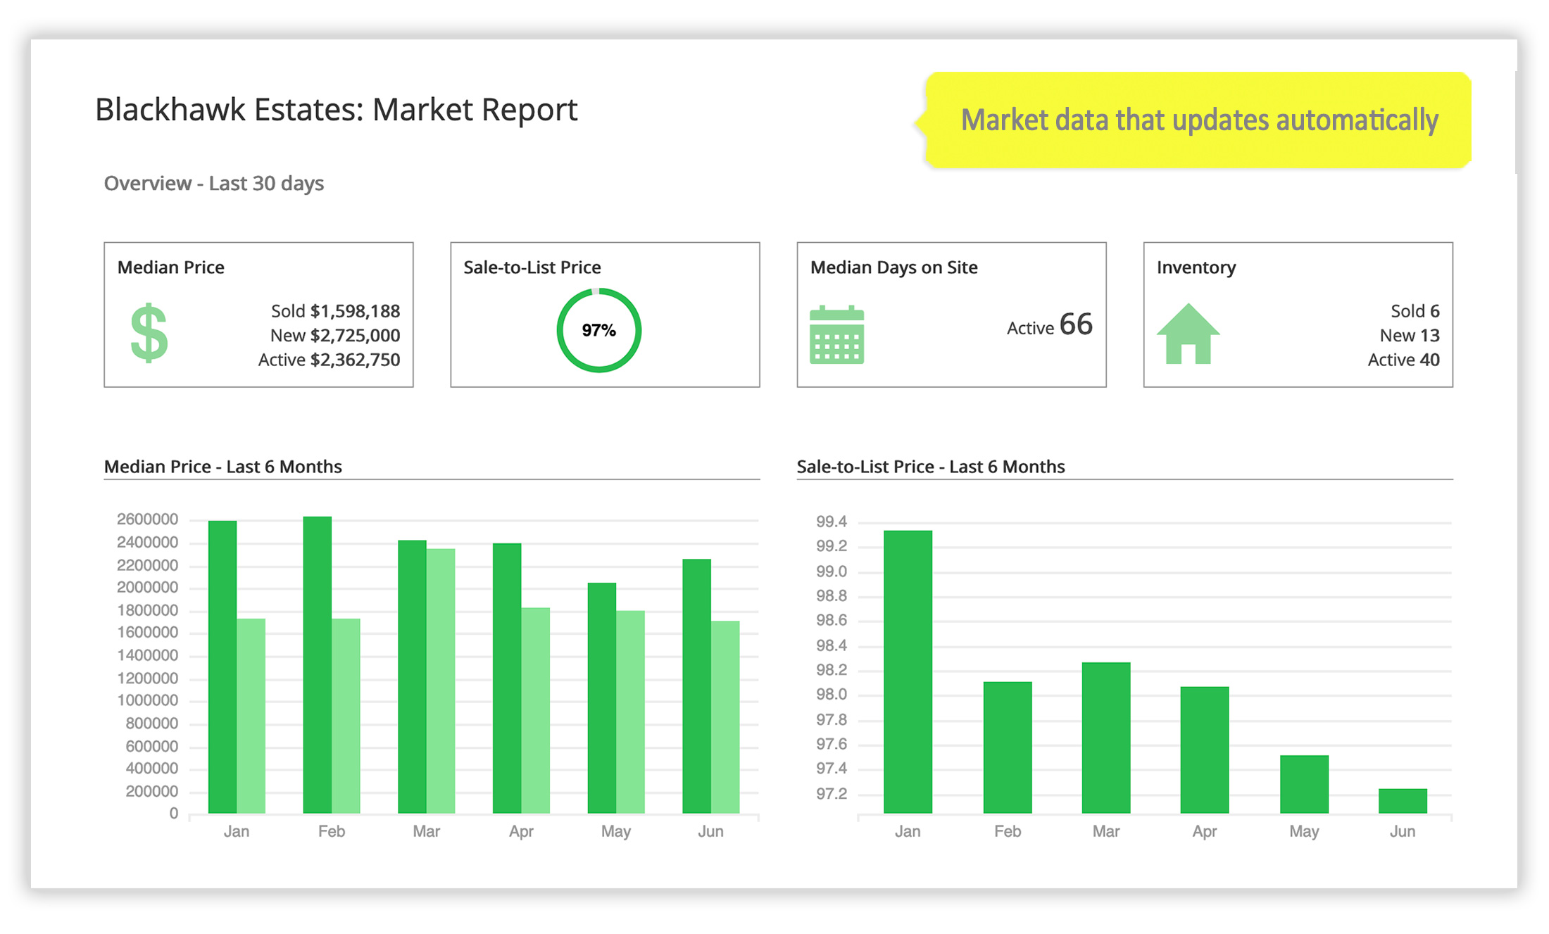The height and width of the screenshot is (934, 1549).
Task: Click the Blackhawk Estates: Market Report title
Action: click(337, 110)
